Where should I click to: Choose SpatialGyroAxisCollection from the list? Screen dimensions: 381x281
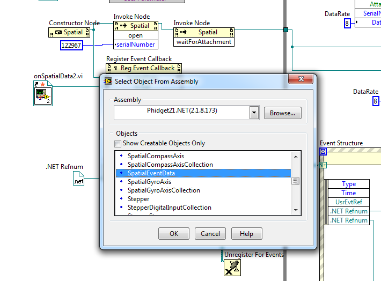164,190
